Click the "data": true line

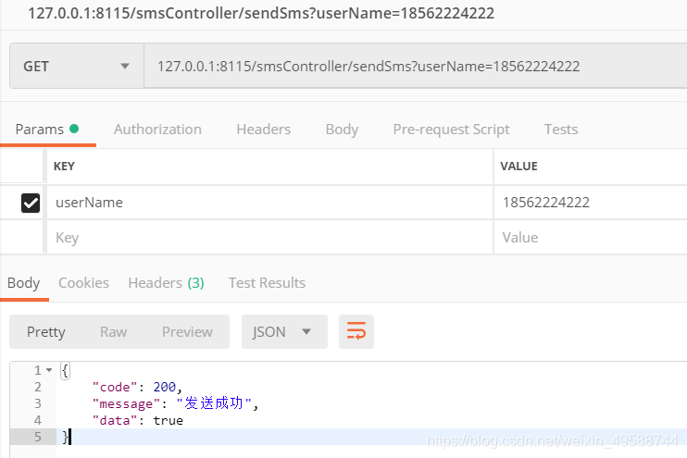click(x=138, y=420)
